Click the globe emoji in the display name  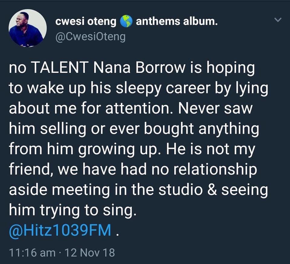coord(126,22)
